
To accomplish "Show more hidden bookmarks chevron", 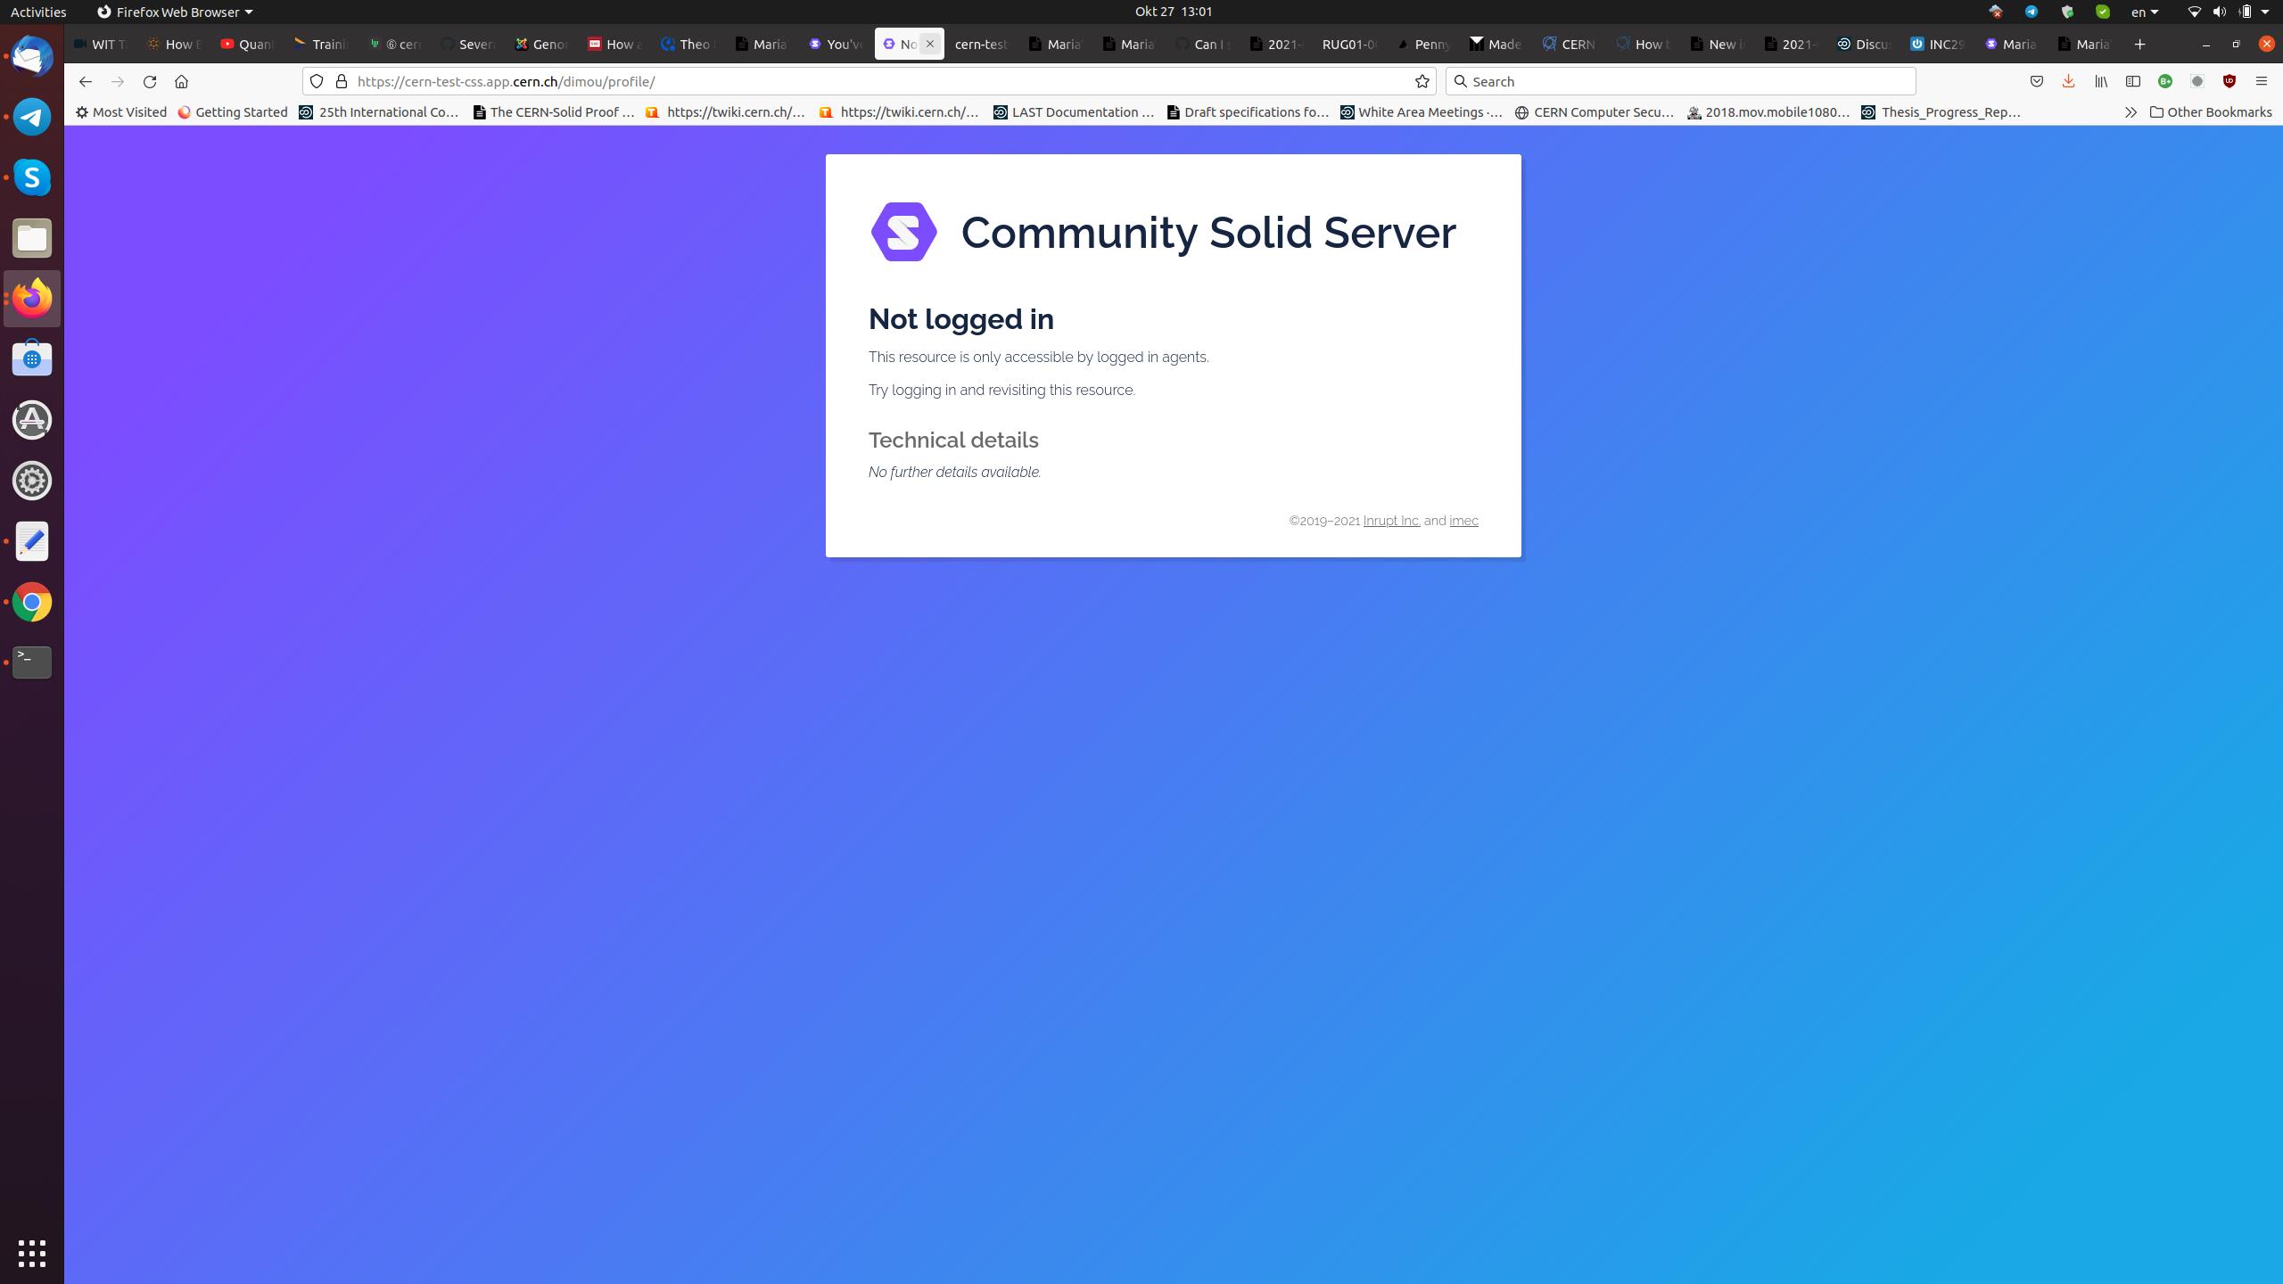I will [2131, 112].
